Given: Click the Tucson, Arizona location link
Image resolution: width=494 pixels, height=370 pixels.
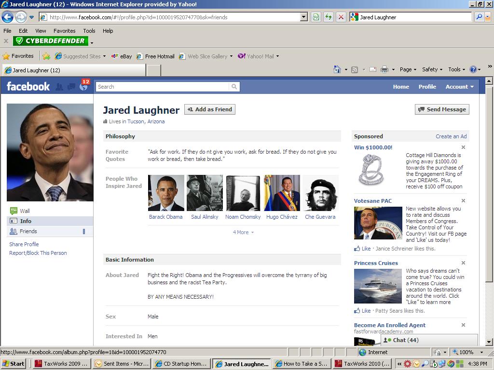Looking at the screenshot, I should click(x=146, y=121).
